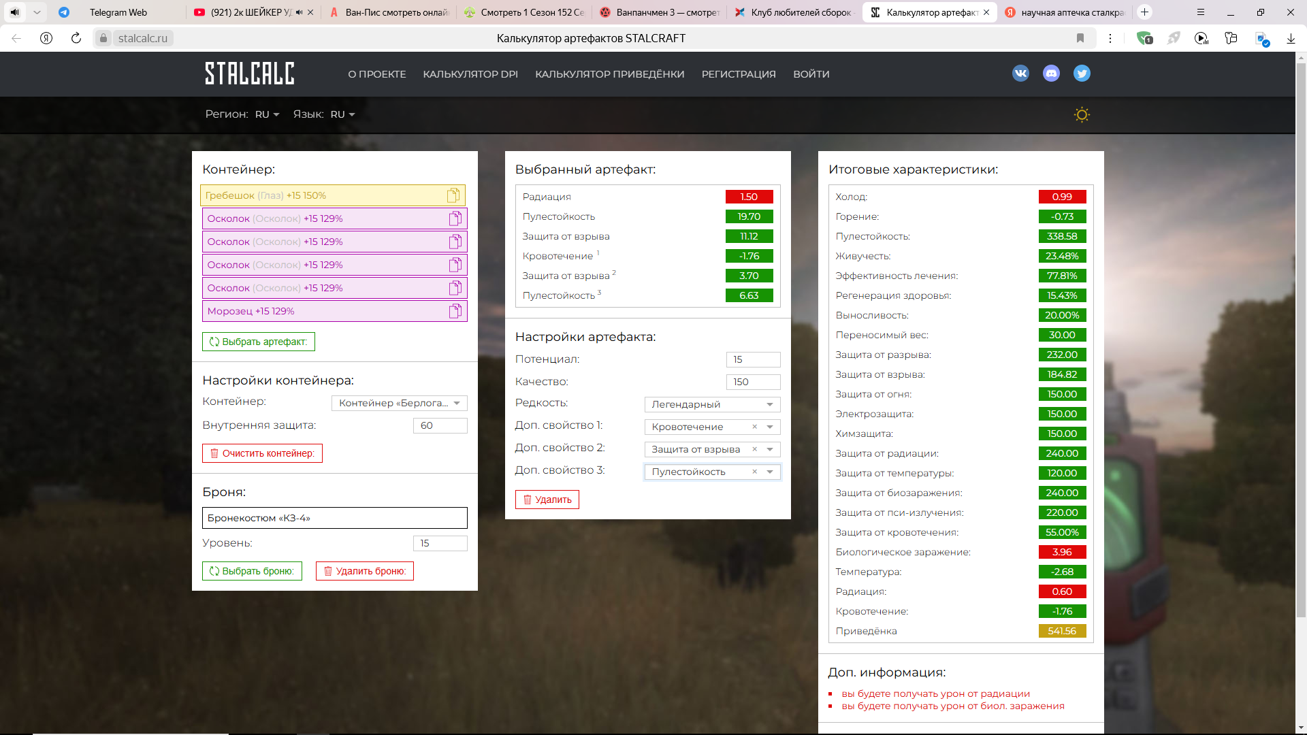Click the Пулестойкость total 338.58
The height and width of the screenshot is (735, 1307).
(x=1062, y=236)
